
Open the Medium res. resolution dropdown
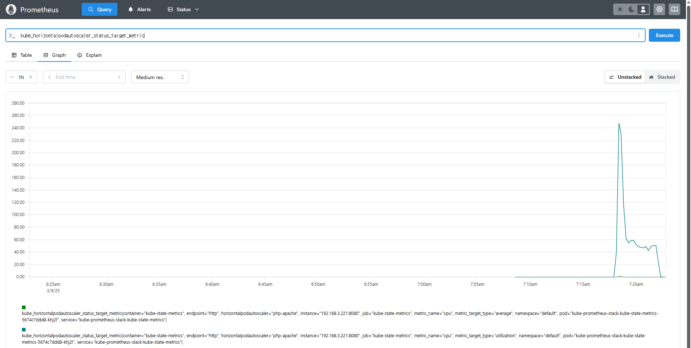click(x=160, y=77)
